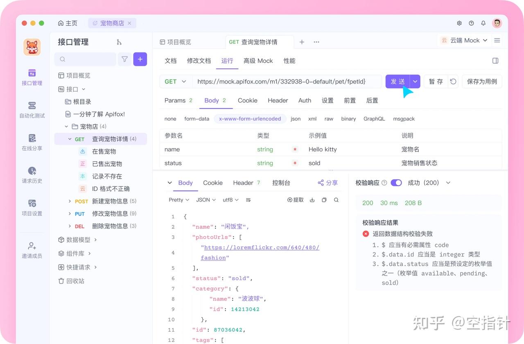Toggle the 校验响应 switch off
The width and height of the screenshot is (524, 344).
coord(395,183)
